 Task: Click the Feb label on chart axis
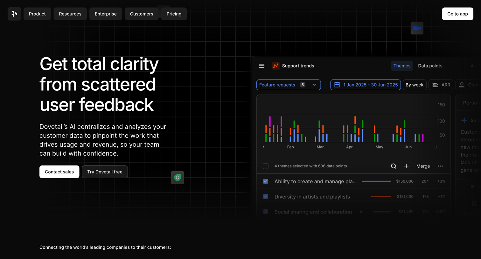click(290, 147)
